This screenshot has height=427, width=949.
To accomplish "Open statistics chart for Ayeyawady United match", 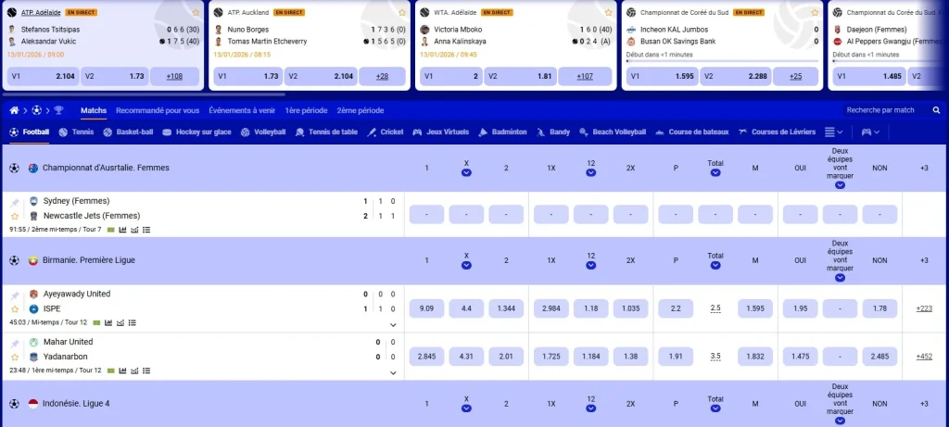I will pos(108,322).
